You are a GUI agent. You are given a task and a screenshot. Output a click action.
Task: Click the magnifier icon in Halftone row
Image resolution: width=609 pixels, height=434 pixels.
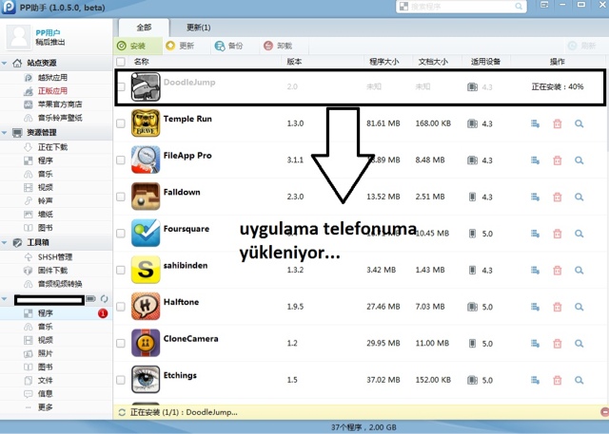[x=579, y=307]
